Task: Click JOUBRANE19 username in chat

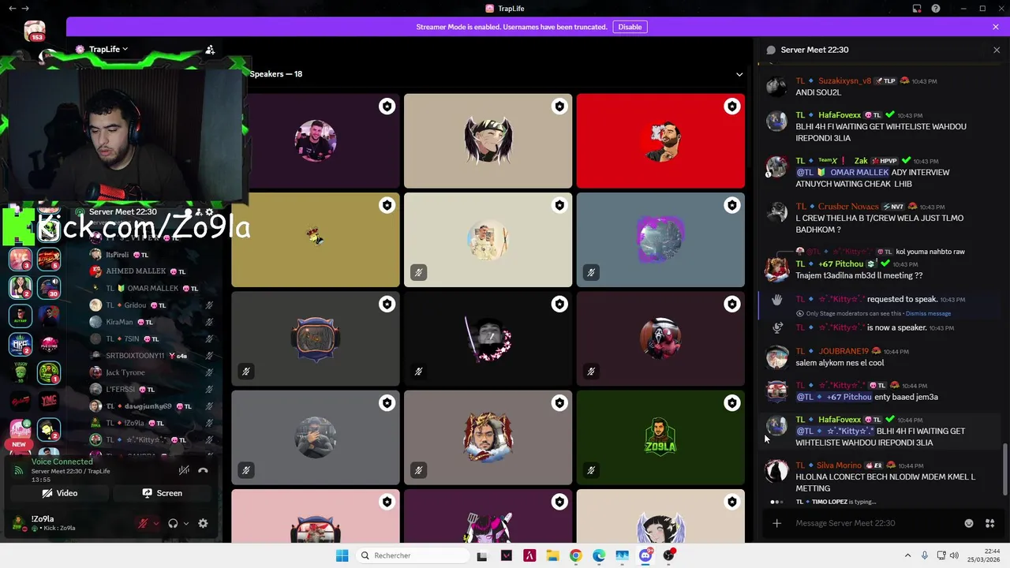Action: coord(843,351)
